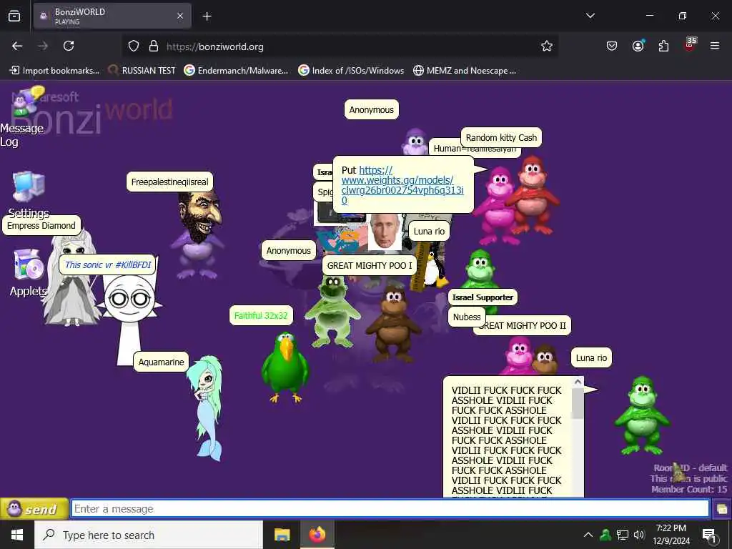Viewport: 732px width, 549px height.
Task: Click the Type here to search box
Action: [149, 535]
